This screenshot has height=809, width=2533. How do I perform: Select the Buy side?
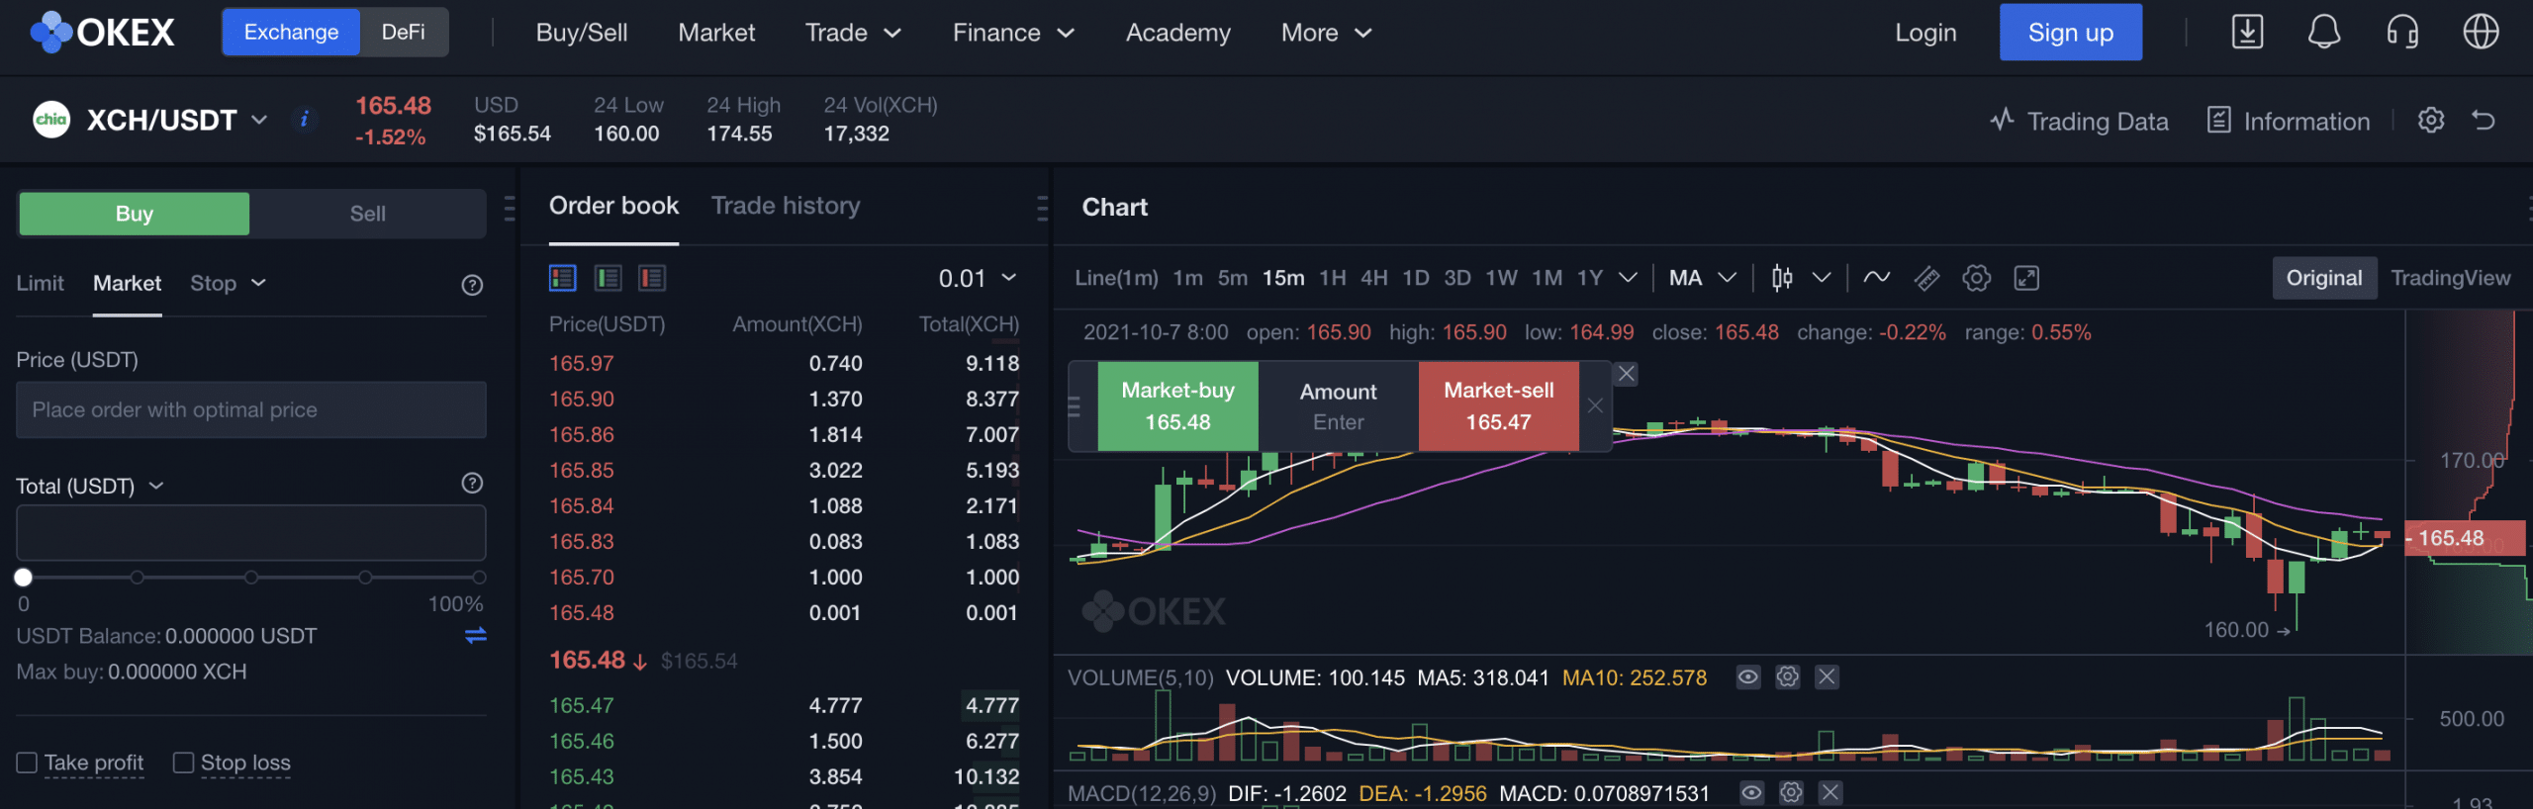(x=134, y=214)
